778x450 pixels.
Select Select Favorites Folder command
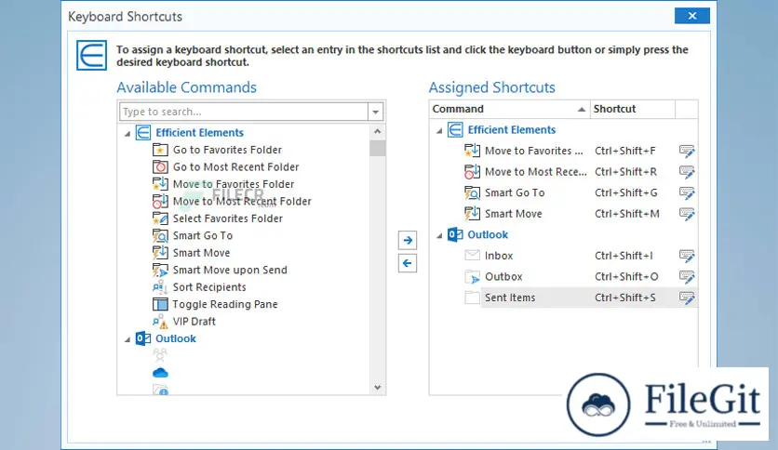228,218
